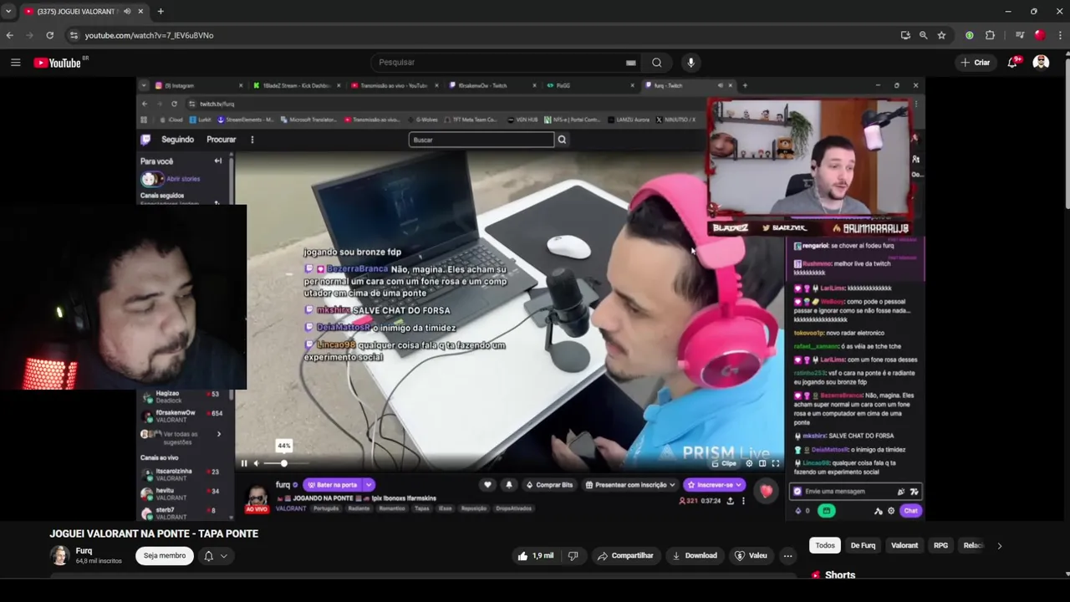Screen dimensions: 1070x602
Task: Open the on-screen keyboard in the search box
Action: pos(631,63)
